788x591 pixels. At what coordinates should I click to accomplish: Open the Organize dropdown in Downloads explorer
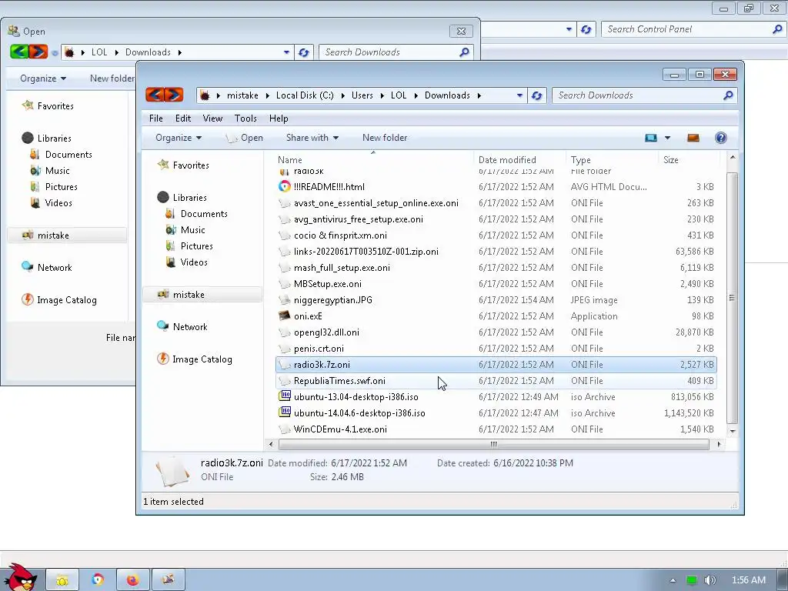(x=179, y=138)
